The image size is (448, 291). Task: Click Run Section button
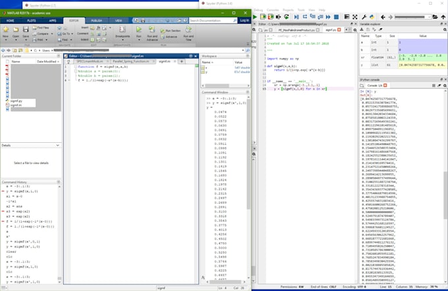[173, 30]
